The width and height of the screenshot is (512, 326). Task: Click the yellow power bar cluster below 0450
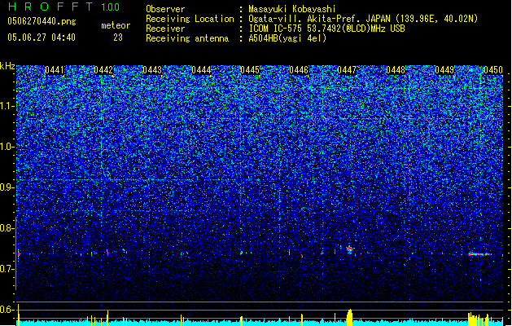point(480,319)
